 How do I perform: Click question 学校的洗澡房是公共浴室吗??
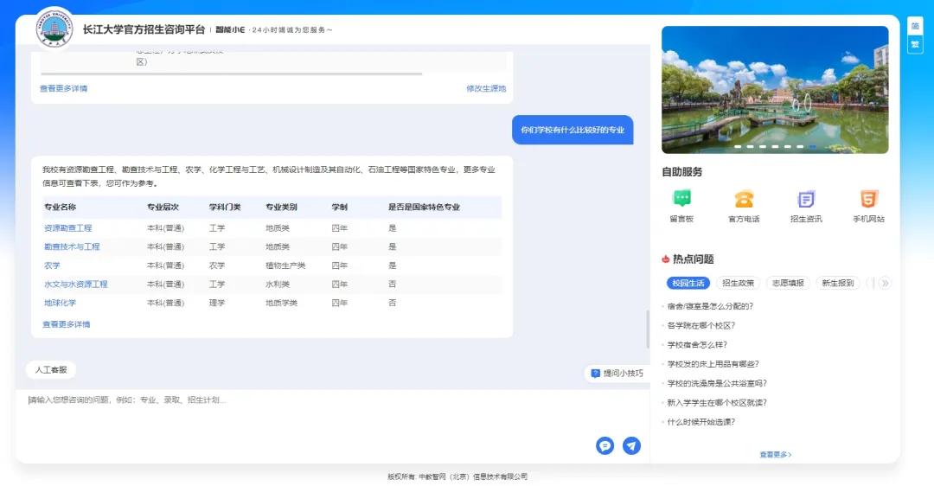coord(717,383)
